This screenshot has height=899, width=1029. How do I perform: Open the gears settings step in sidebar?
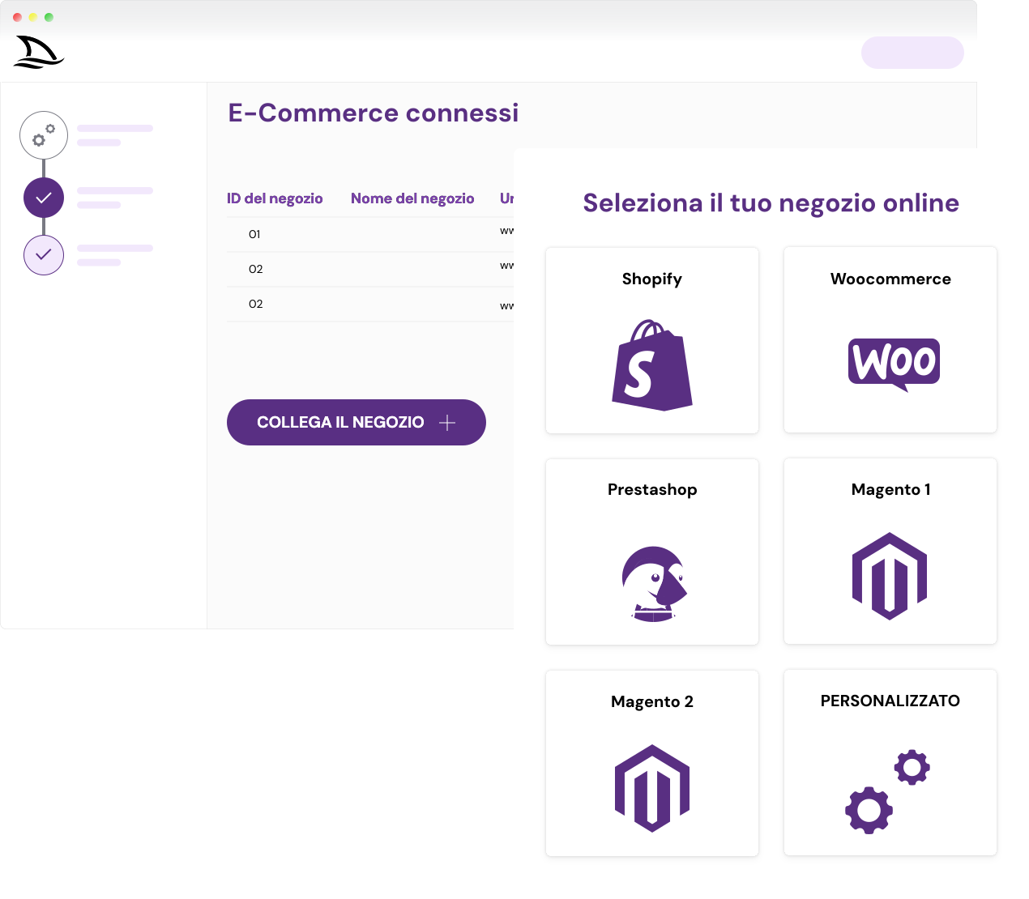(x=44, y=135)
